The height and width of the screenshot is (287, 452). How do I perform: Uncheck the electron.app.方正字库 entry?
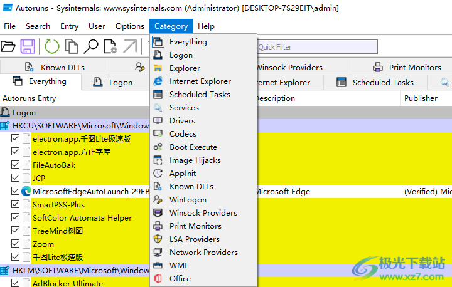pyautogui.click(x=15, y=152)
